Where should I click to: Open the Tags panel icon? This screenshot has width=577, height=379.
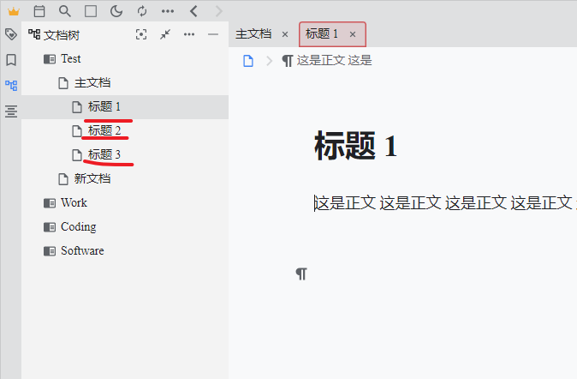click(11, 34)
